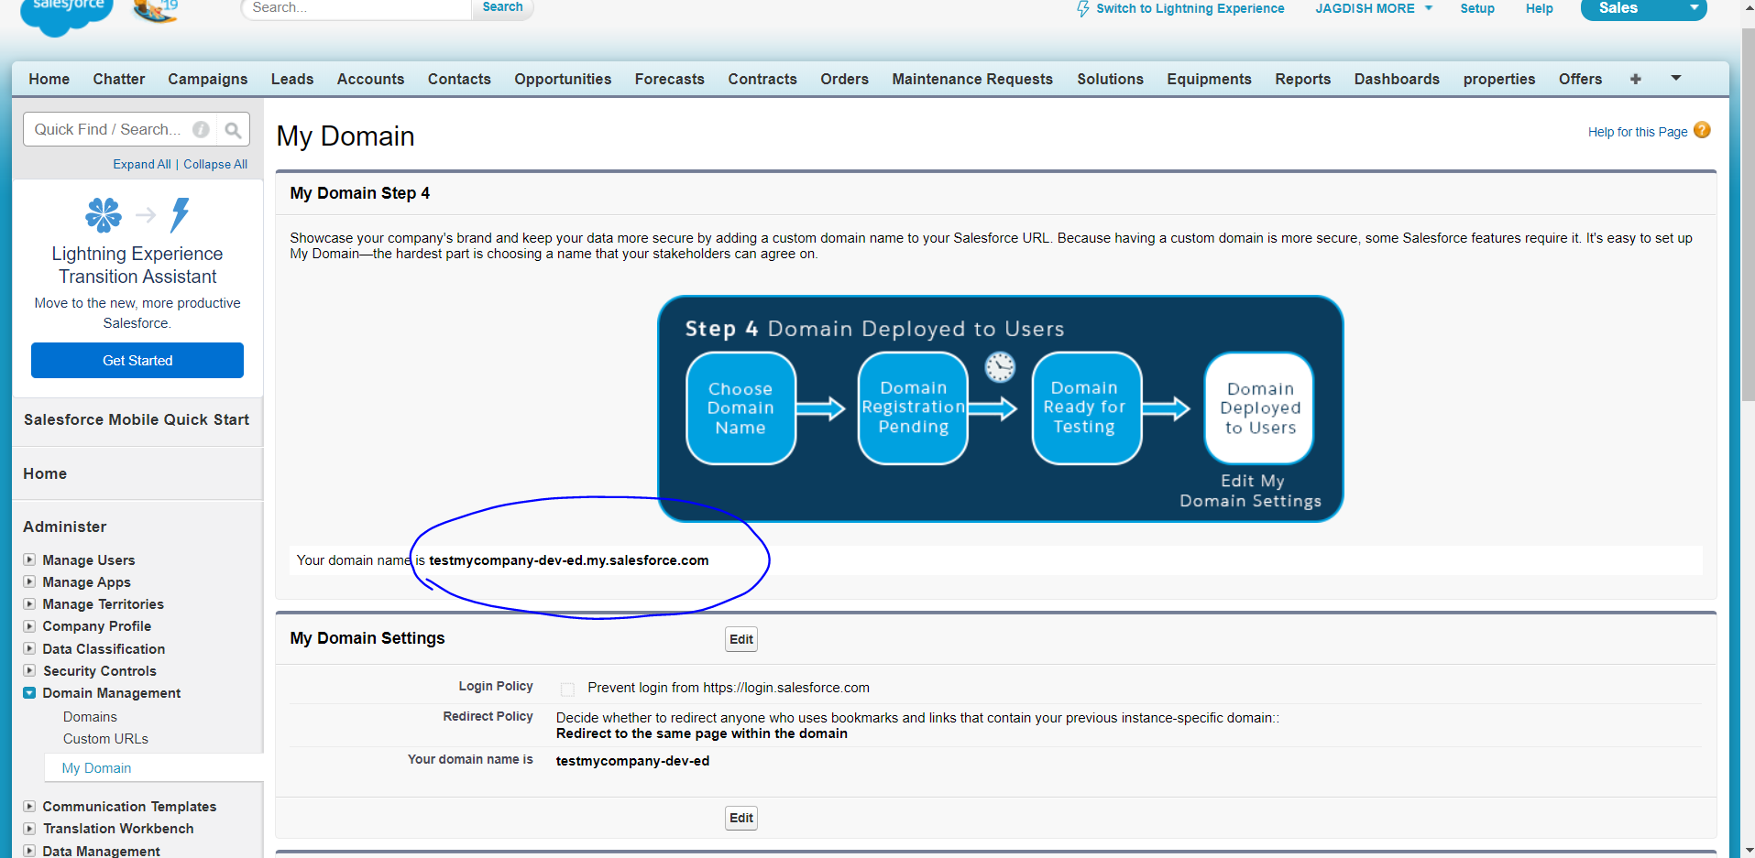1755x858 pixels.
Task: Expand the Data Classification tree node
Action: pos(29,648)
